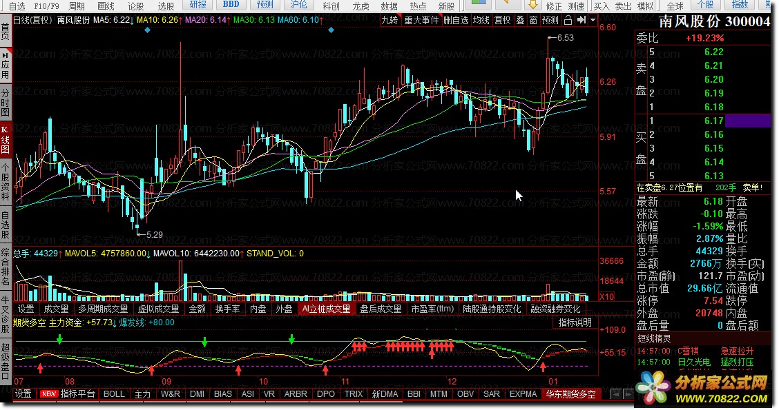The height and width of the screenshot is (410, 779).
Task: Select the 换手率 tab
Action: 227,309
